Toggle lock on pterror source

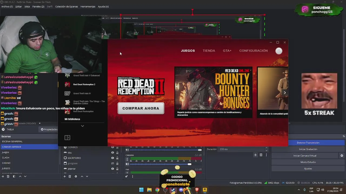pos(117,169)
